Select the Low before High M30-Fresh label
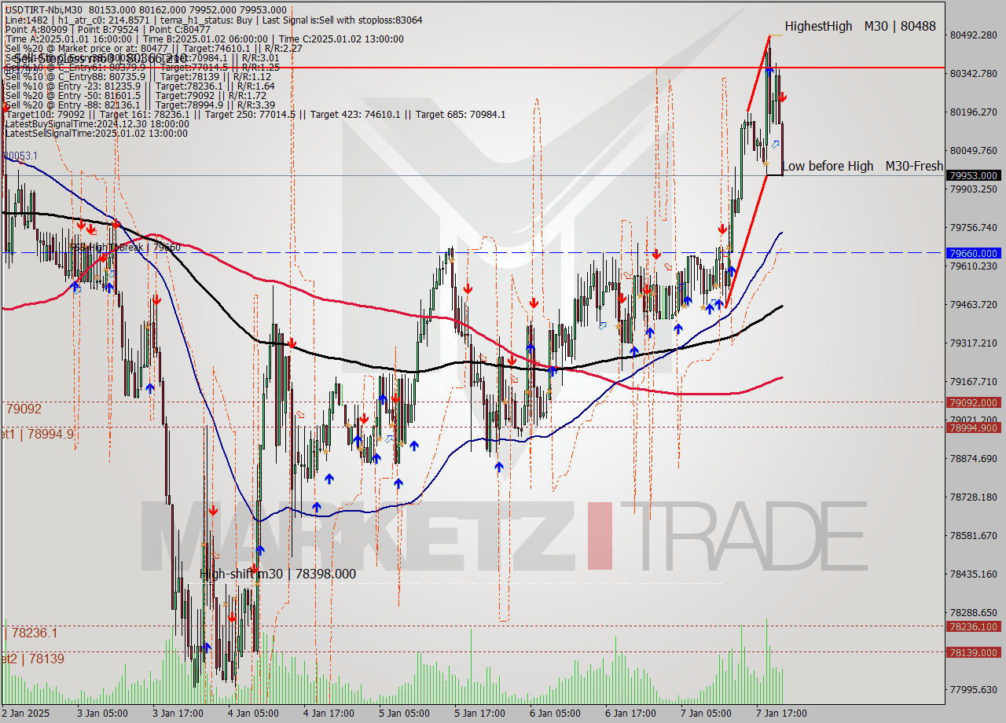Image resolution: width=1006 pixels, height=723 pixels. tap(863, 166)
